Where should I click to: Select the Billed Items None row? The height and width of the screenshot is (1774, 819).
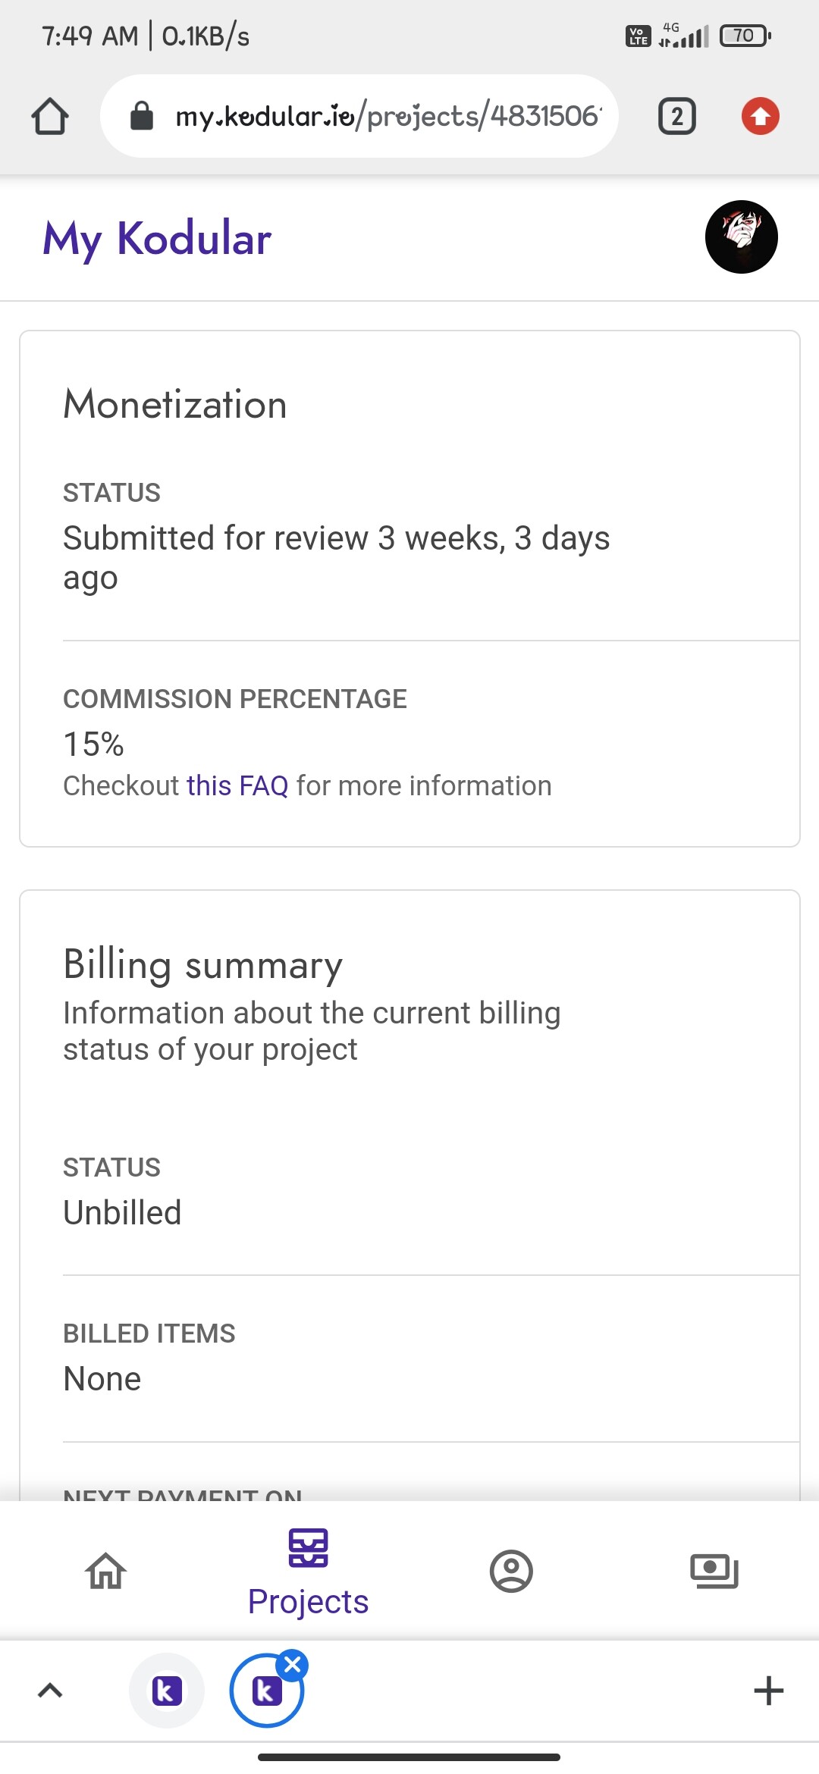coord(431,1358)
